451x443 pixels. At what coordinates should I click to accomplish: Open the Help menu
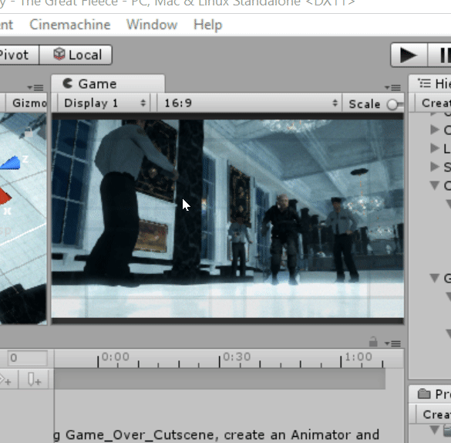point(207,25)
